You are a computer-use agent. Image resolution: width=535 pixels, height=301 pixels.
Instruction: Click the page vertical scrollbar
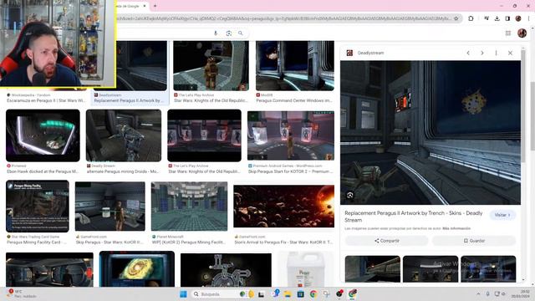(532, 116)
